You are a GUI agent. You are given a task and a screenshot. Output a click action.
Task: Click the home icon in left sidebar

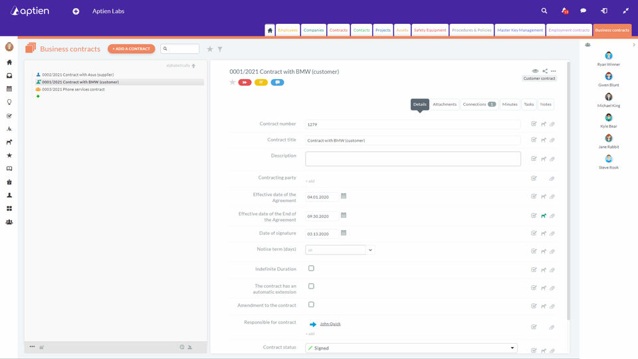(9, 62)
